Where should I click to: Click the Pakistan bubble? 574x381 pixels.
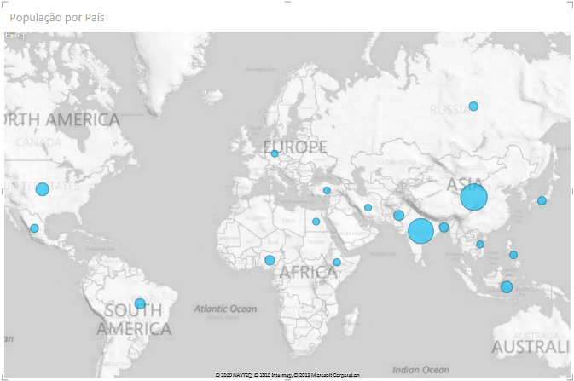click(398, 215)
